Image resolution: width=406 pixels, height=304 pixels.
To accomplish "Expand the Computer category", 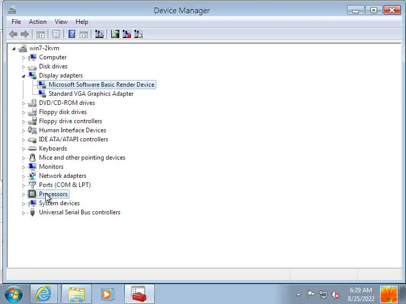I will click(23, 58).
